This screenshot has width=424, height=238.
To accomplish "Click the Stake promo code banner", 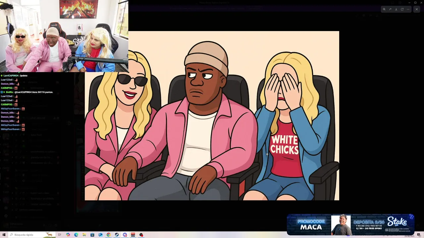I will click(x=350, y=225).
